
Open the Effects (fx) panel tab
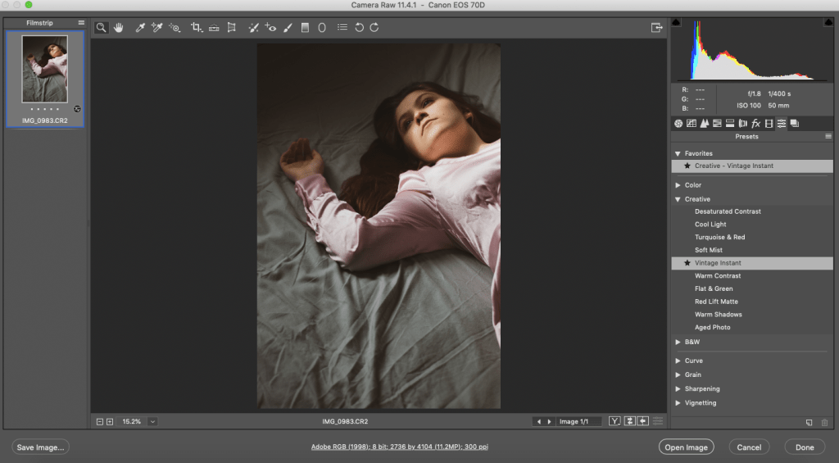pos(755,124)
